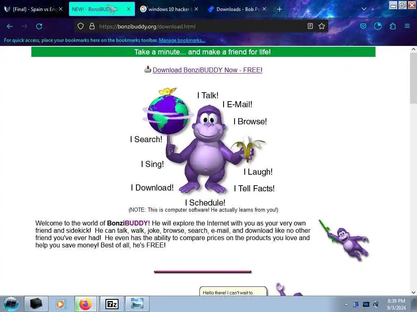Switch to windows 10 hacker Google tab
Image resolution: width=417 pixels, height=312 pixels.
[x=169, y=9]
